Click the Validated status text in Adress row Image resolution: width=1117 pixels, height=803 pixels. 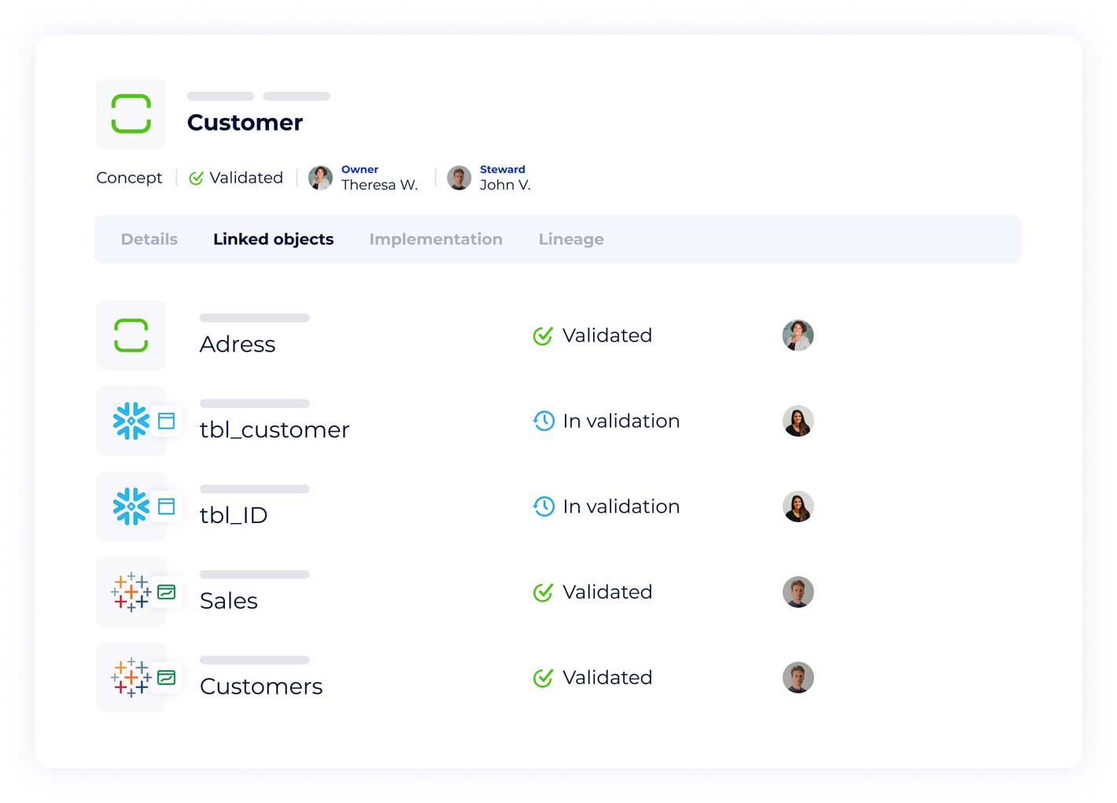click(607, 336)
